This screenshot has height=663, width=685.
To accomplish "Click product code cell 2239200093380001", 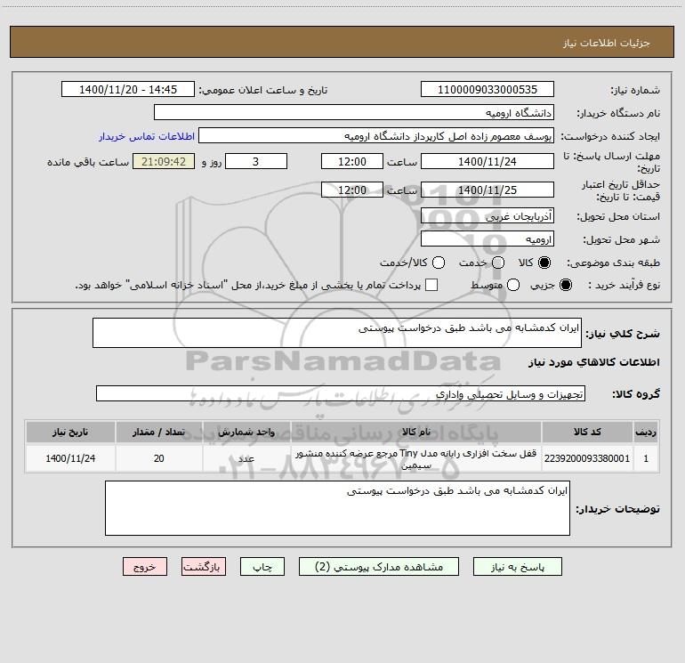I will (587, 458).
